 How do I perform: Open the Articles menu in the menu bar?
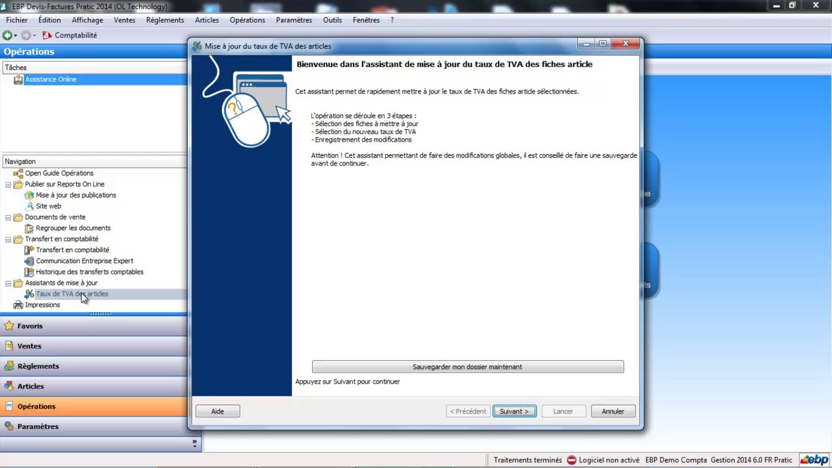[207, 20]
